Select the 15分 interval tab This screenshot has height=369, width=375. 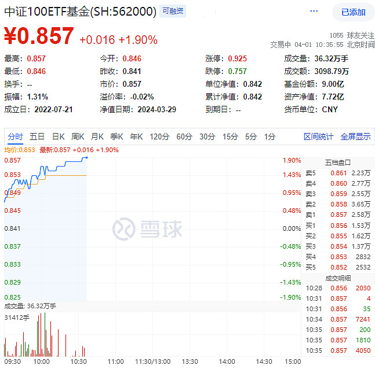pos(230,136)
